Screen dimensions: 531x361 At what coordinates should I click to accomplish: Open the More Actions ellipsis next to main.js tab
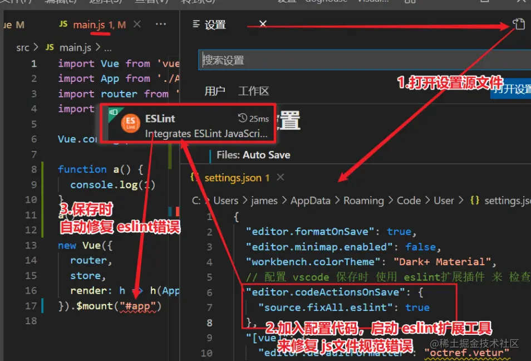coord(161,25)
